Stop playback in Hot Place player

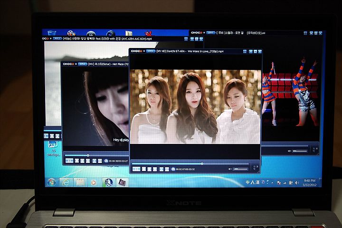(77, 161)
